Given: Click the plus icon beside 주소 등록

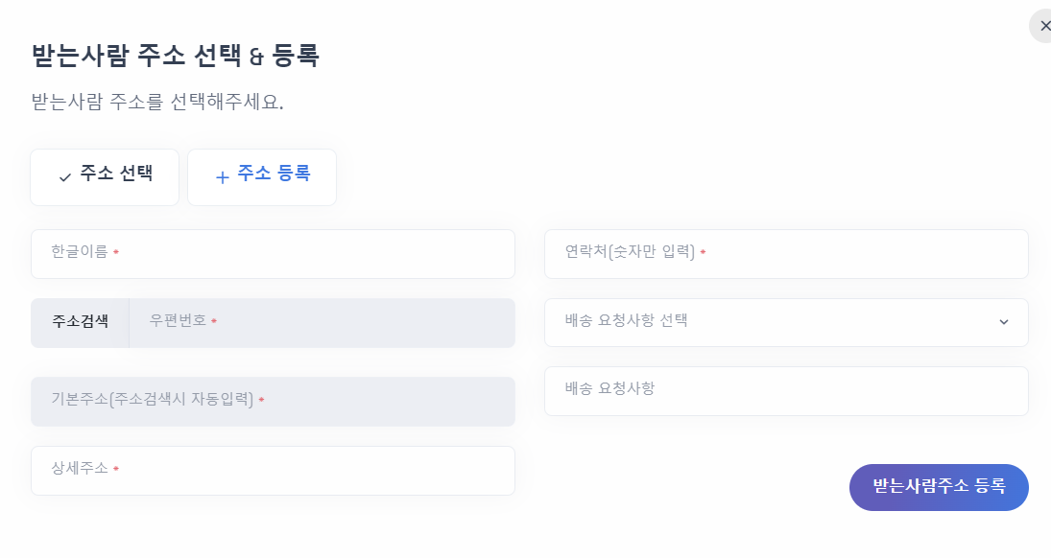Looking at the screenshot, I should [x=223, y=177].
